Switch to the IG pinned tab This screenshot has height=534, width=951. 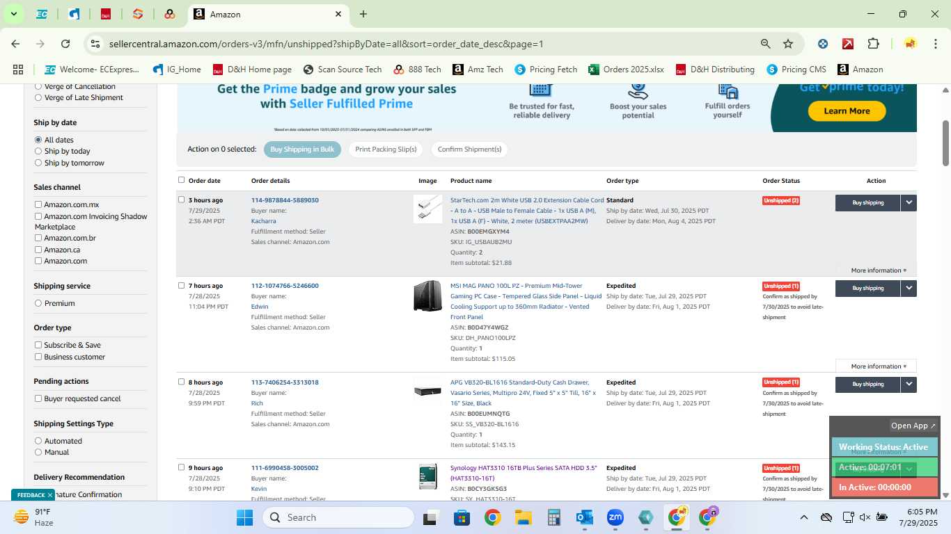coord(74,14)
